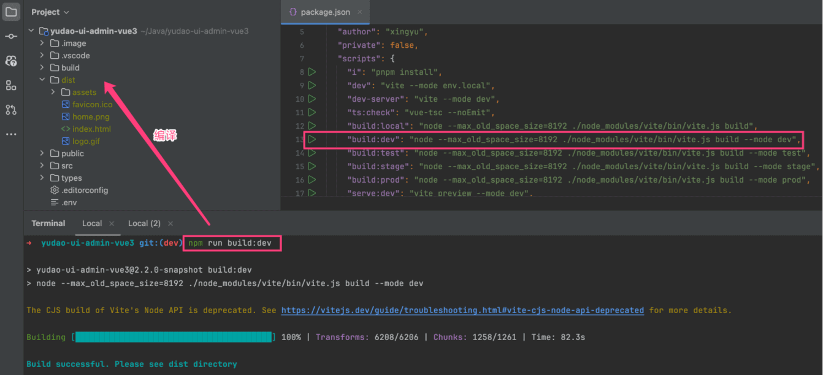Open the Structure tool window icon

tap(11, 85)
